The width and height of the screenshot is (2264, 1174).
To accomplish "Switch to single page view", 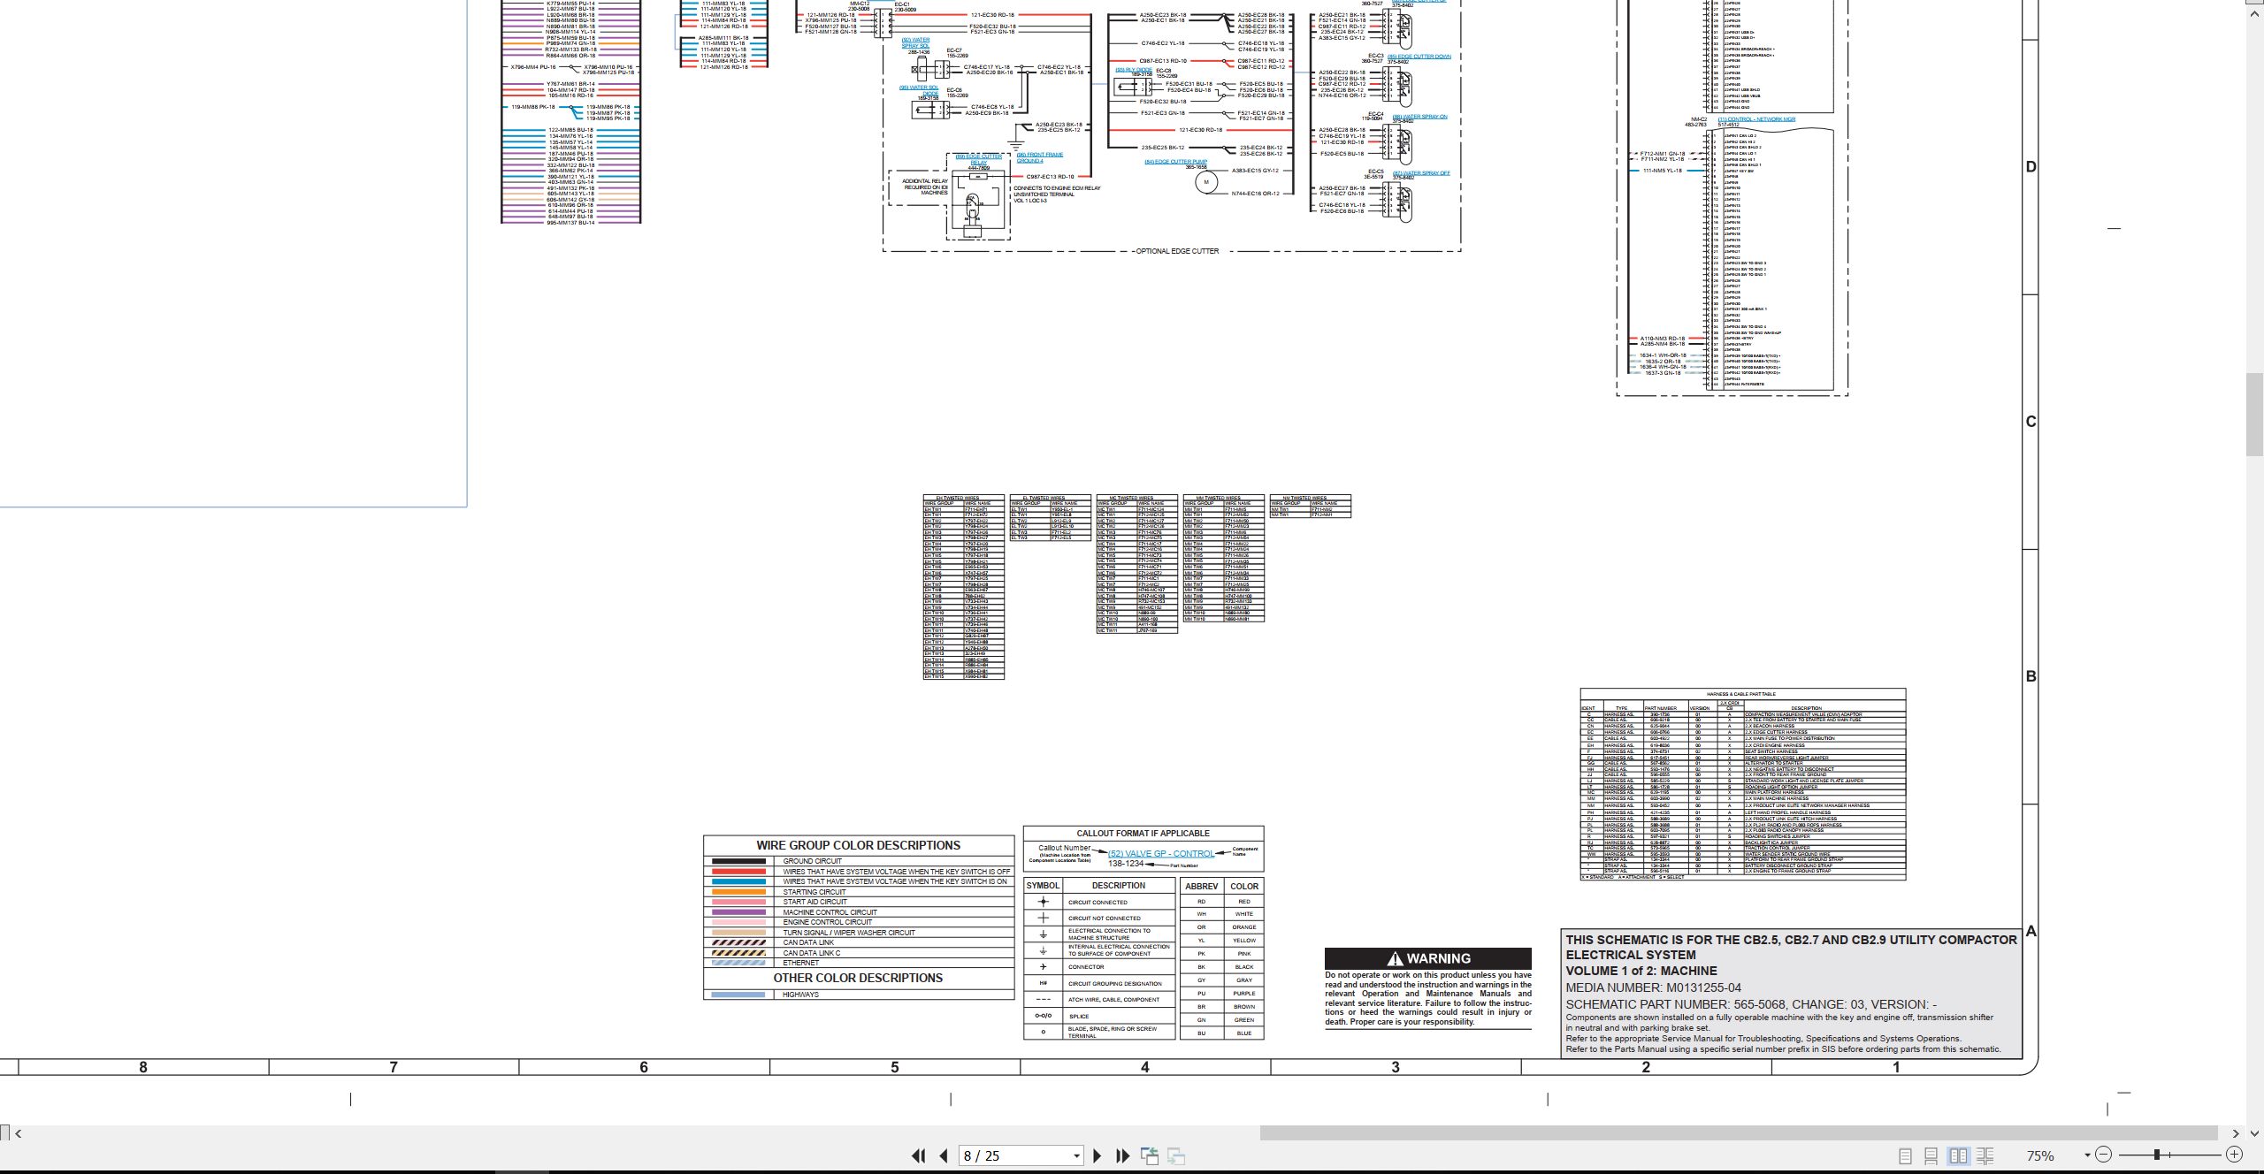I will click(1905, 1155).
